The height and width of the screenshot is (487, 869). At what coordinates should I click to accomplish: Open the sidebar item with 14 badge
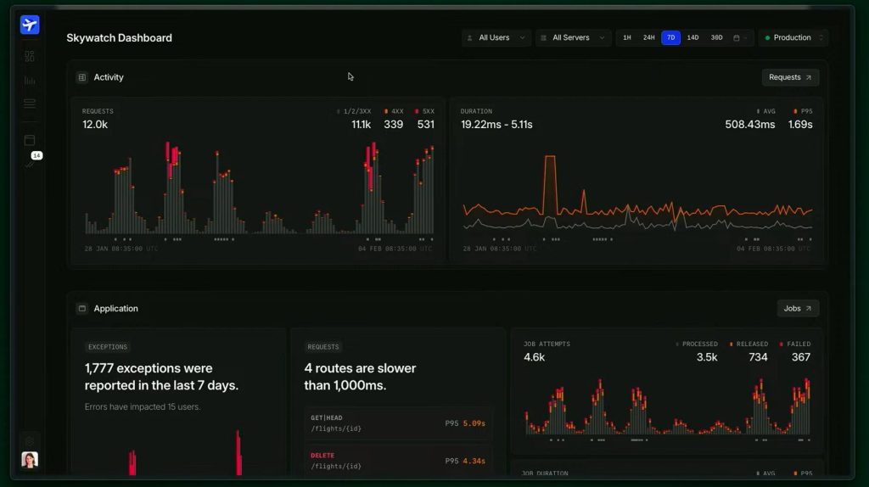[x=31, y=162]
